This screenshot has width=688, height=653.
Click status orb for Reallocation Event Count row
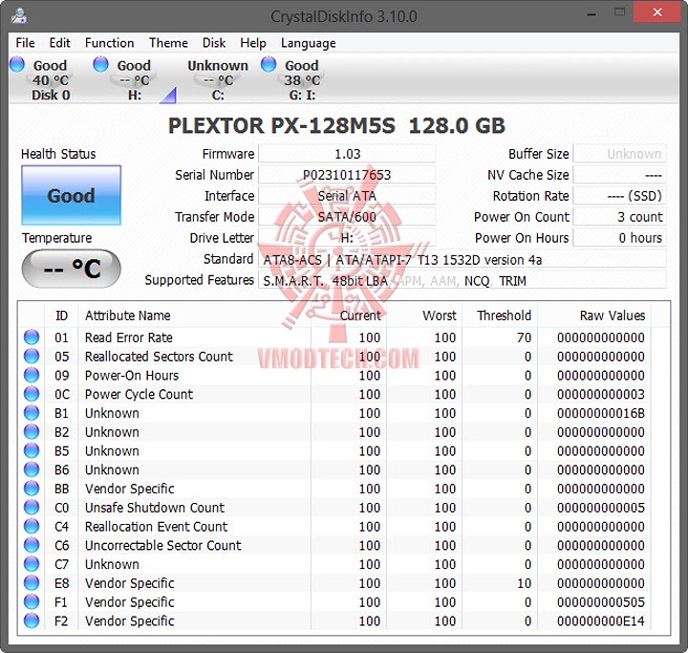32,526
